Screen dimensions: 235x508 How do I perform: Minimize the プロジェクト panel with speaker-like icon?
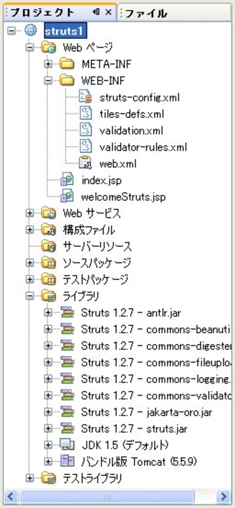click(96, 12)
